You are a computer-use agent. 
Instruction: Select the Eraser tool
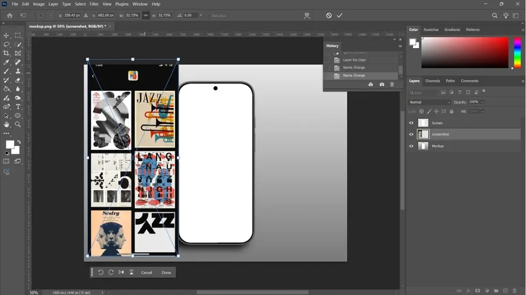point(18,80)
